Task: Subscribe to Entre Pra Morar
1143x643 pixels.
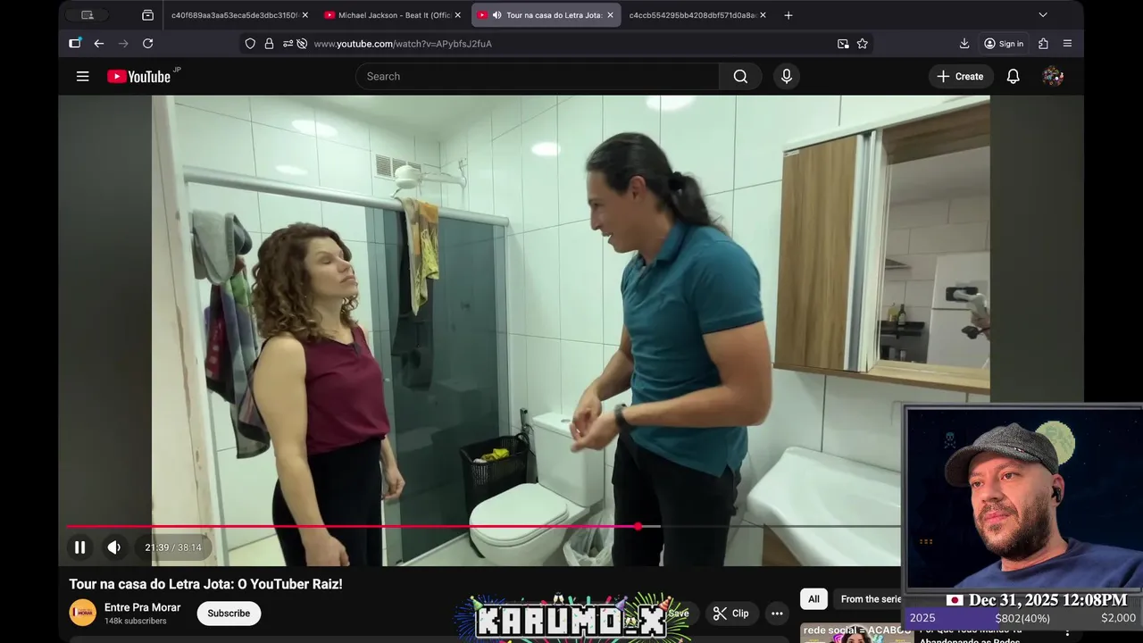Action: 229,614
